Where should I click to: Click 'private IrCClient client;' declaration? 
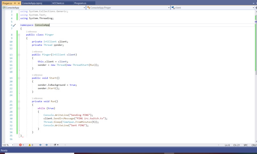[50, 42]
